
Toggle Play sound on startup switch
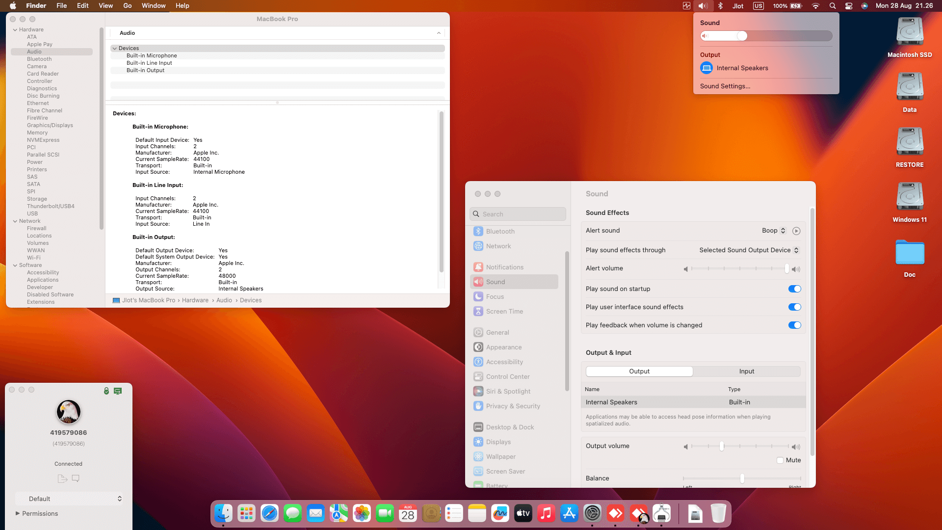pos(794,289)
